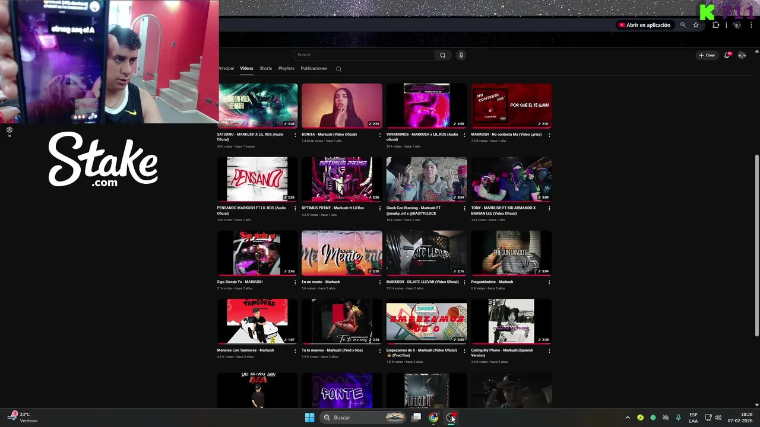760x427 pixels.
Task: Click the MARKUSH - DEJATE LLEVAR title
Action: [423, 282]
